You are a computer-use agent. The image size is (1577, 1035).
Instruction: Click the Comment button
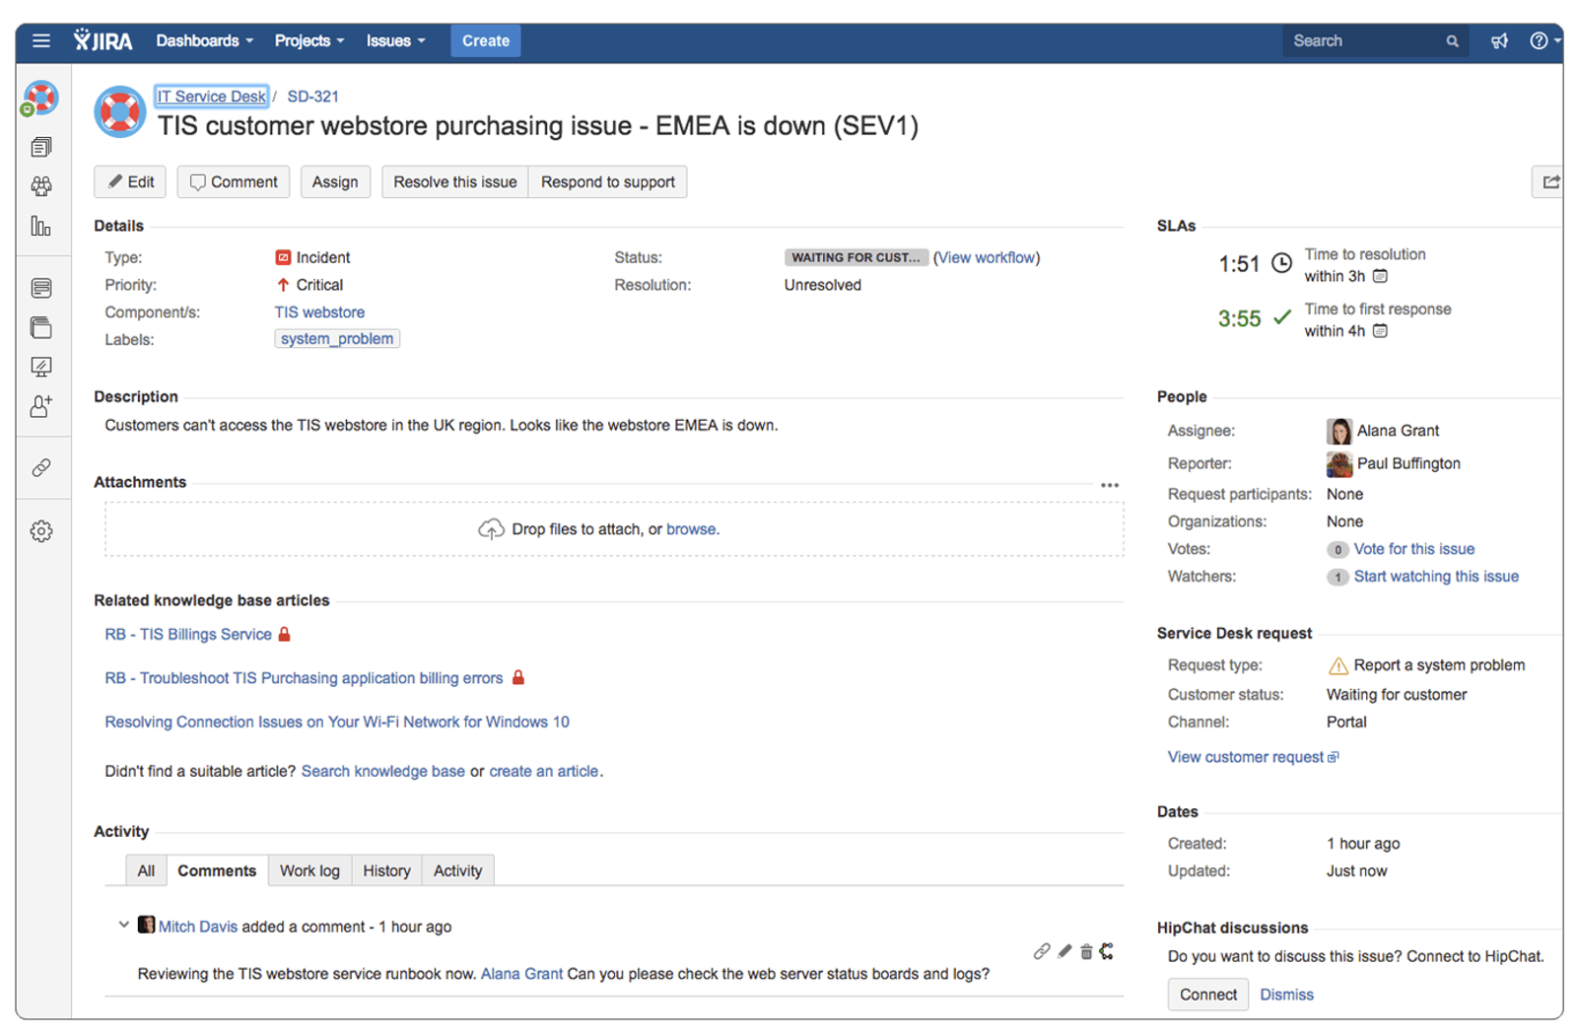pyautogui.click(x=234, y=182)
